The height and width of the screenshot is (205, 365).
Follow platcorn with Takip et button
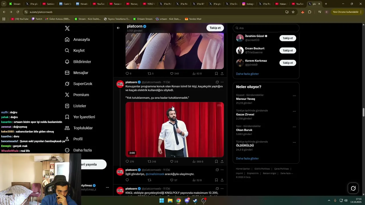click(215, 28)
